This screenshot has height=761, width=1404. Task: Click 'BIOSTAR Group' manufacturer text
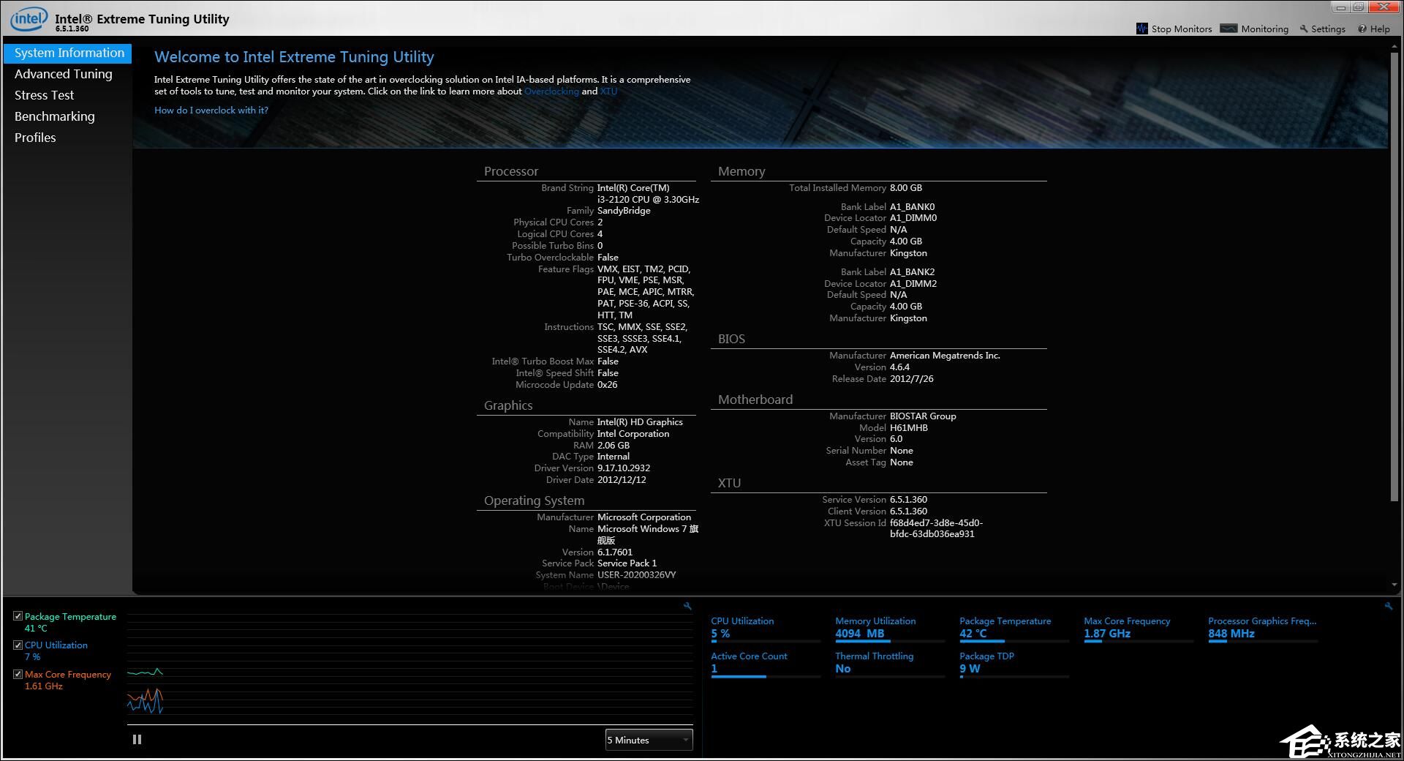tap(923, 416)
